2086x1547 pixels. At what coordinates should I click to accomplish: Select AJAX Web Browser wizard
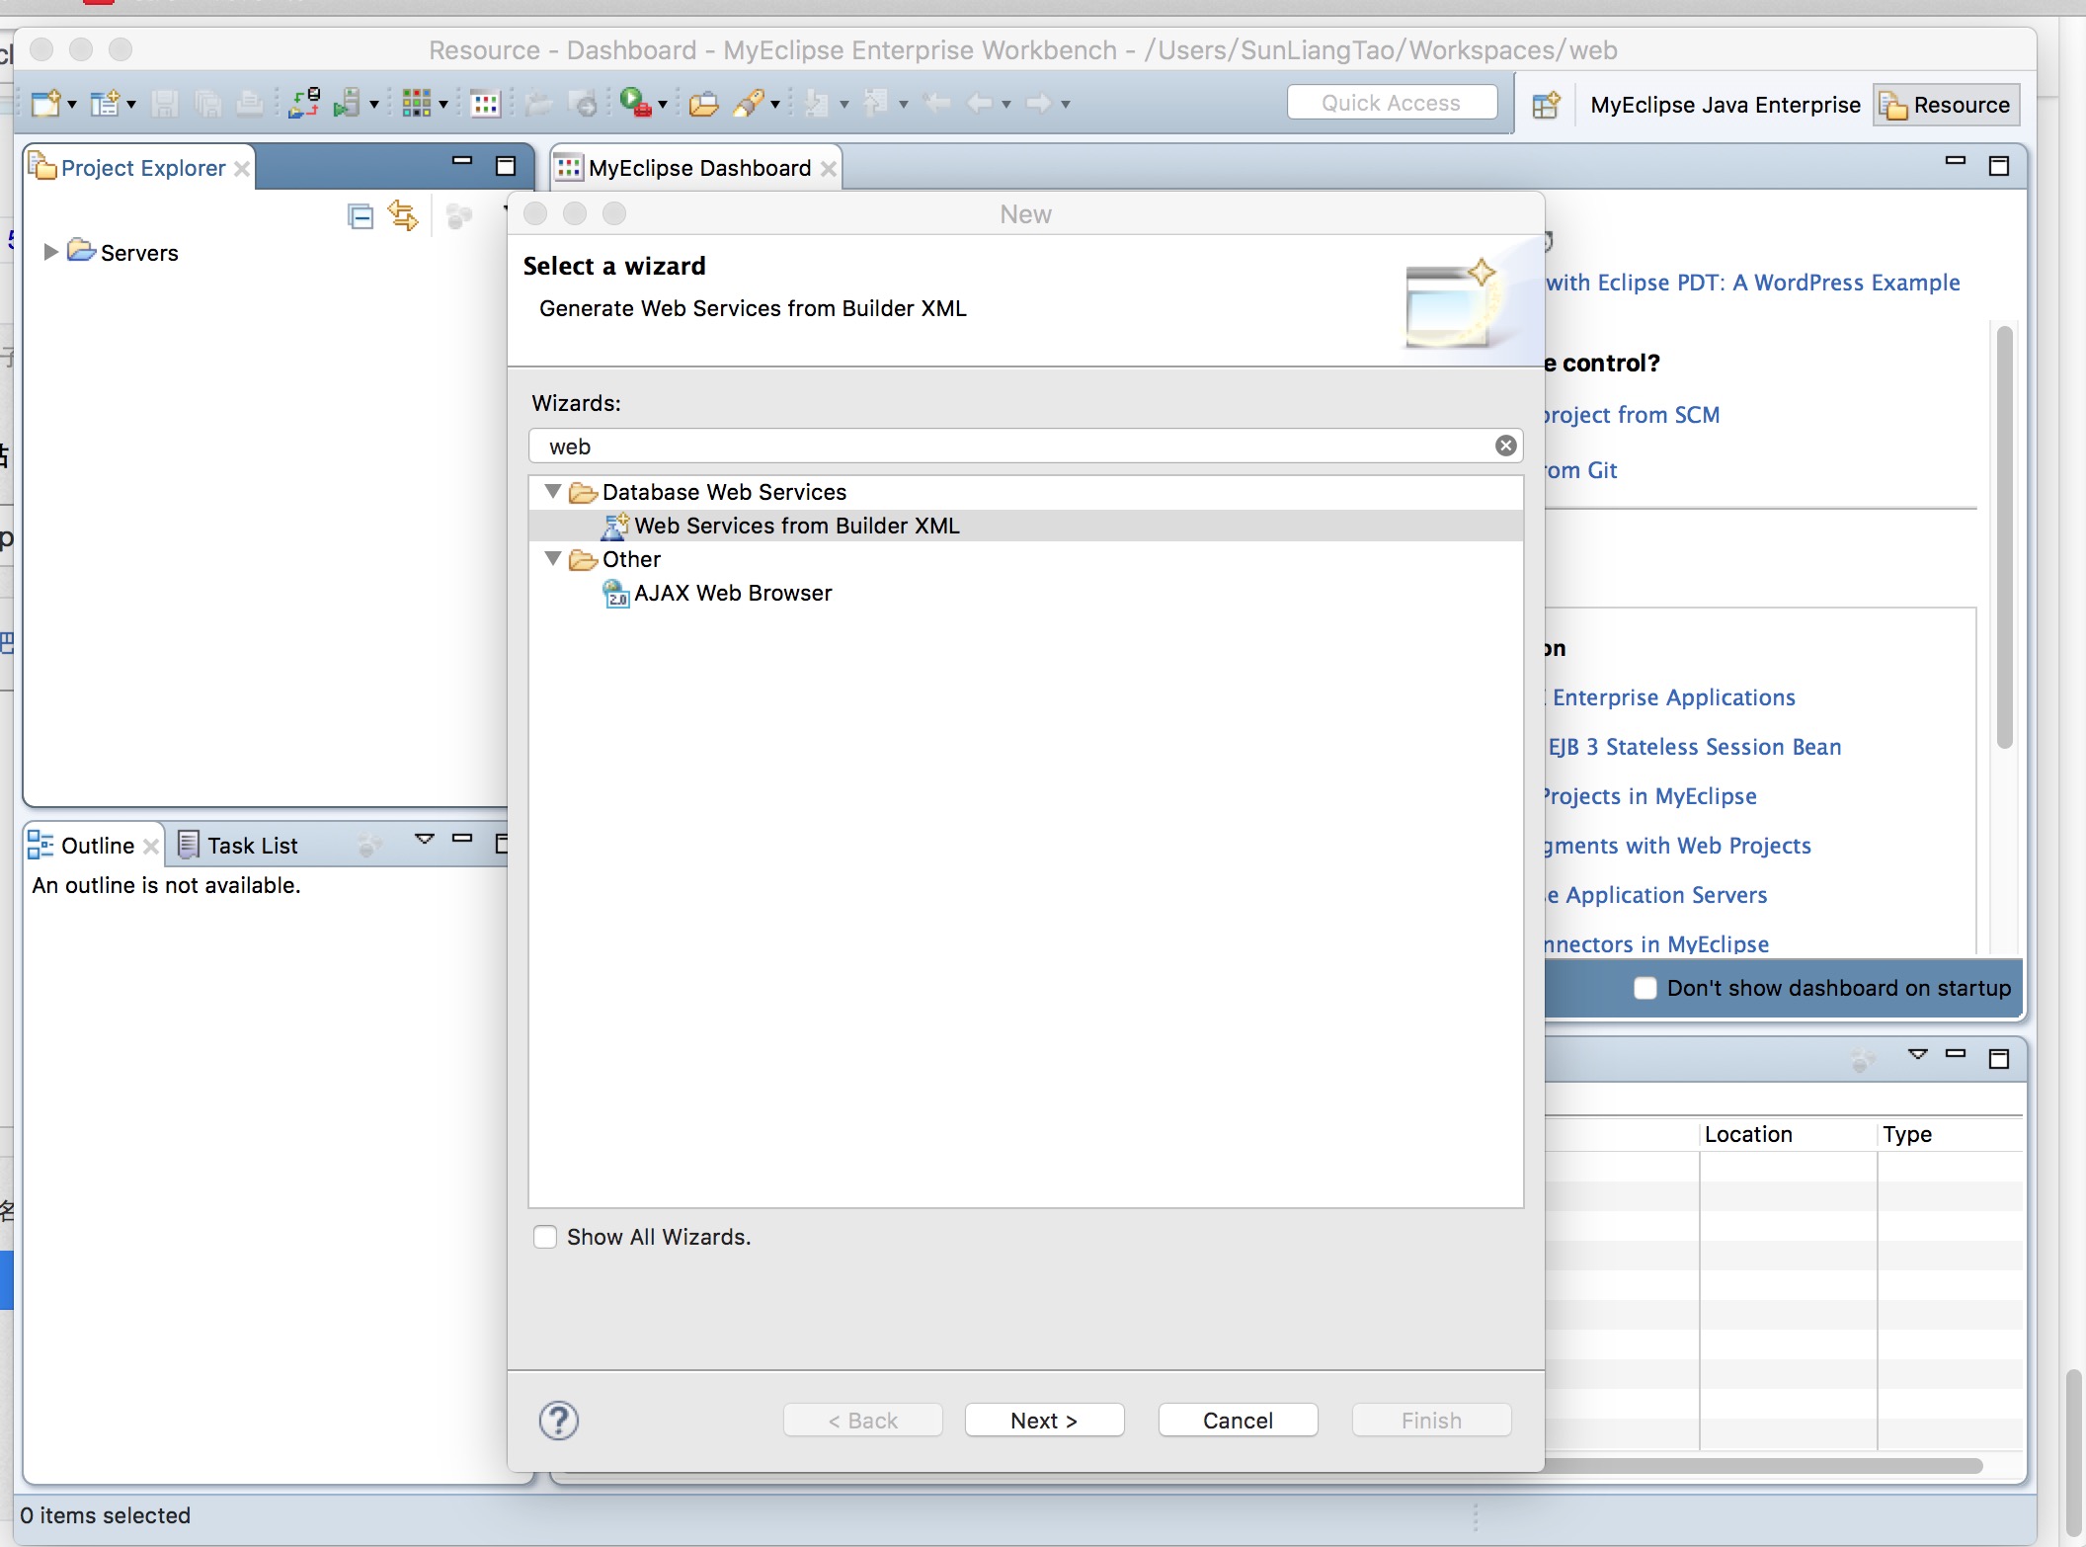tap(733, 593)
